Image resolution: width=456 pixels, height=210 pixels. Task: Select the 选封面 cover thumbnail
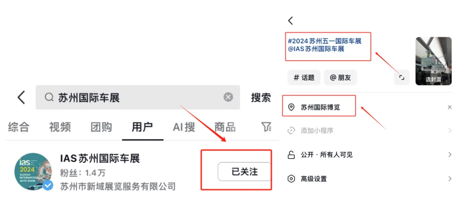433,61
